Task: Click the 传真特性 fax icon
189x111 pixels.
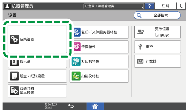Action: coord(77,47)
